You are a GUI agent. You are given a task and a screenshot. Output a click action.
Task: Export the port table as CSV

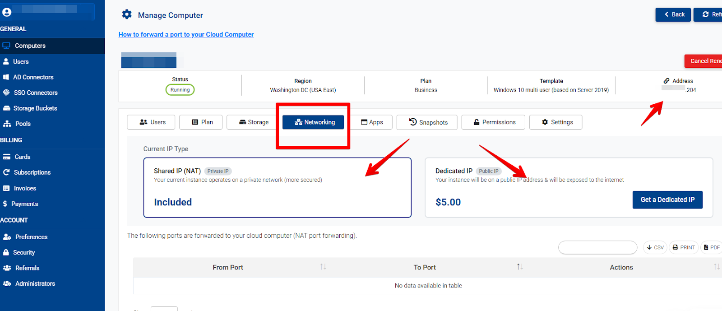click(x=655, y=247)
